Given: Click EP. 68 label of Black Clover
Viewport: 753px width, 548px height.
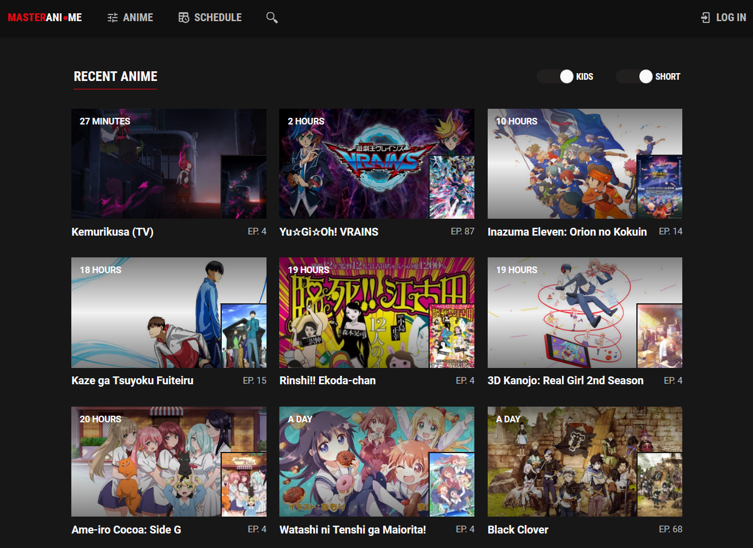Looking at the screenshot, I should tap(671, 529).
